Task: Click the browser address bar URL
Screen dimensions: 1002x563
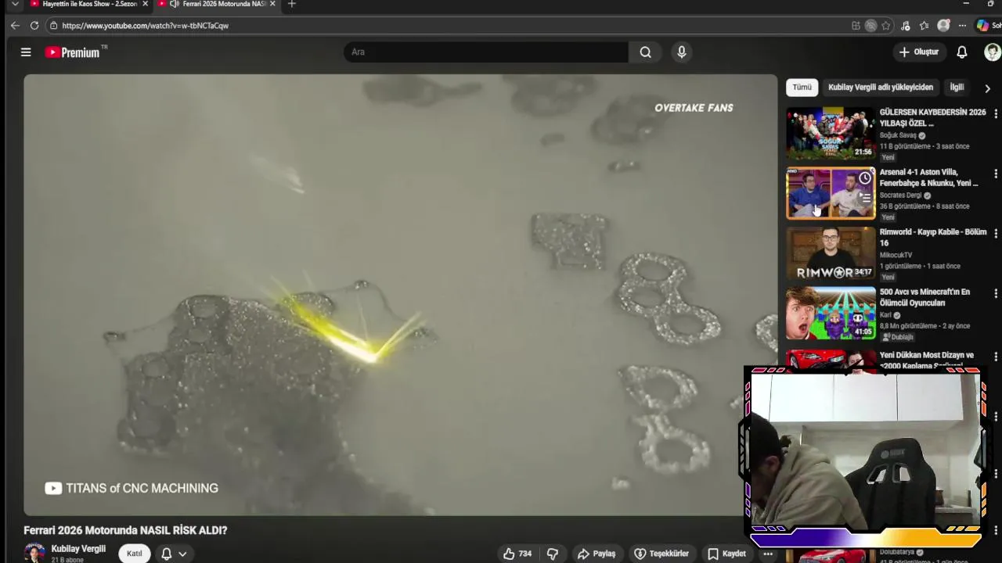Action: click(146, 26)
